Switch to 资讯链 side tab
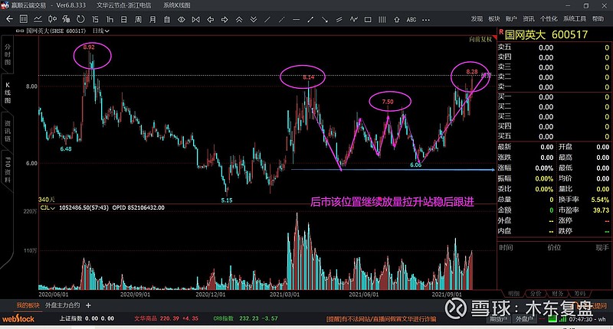Viewport: 613px width, 329px height. click(x=8, y=131)
